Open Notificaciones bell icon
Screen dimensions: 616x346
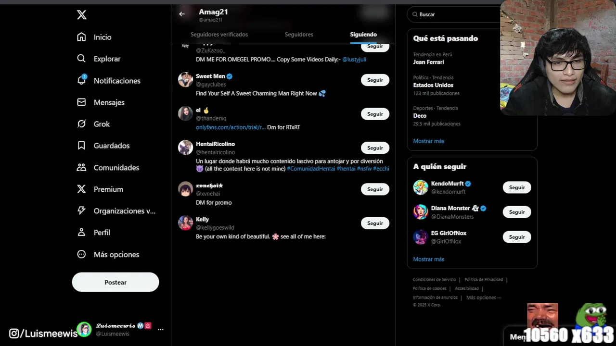(x=81, y=80)
